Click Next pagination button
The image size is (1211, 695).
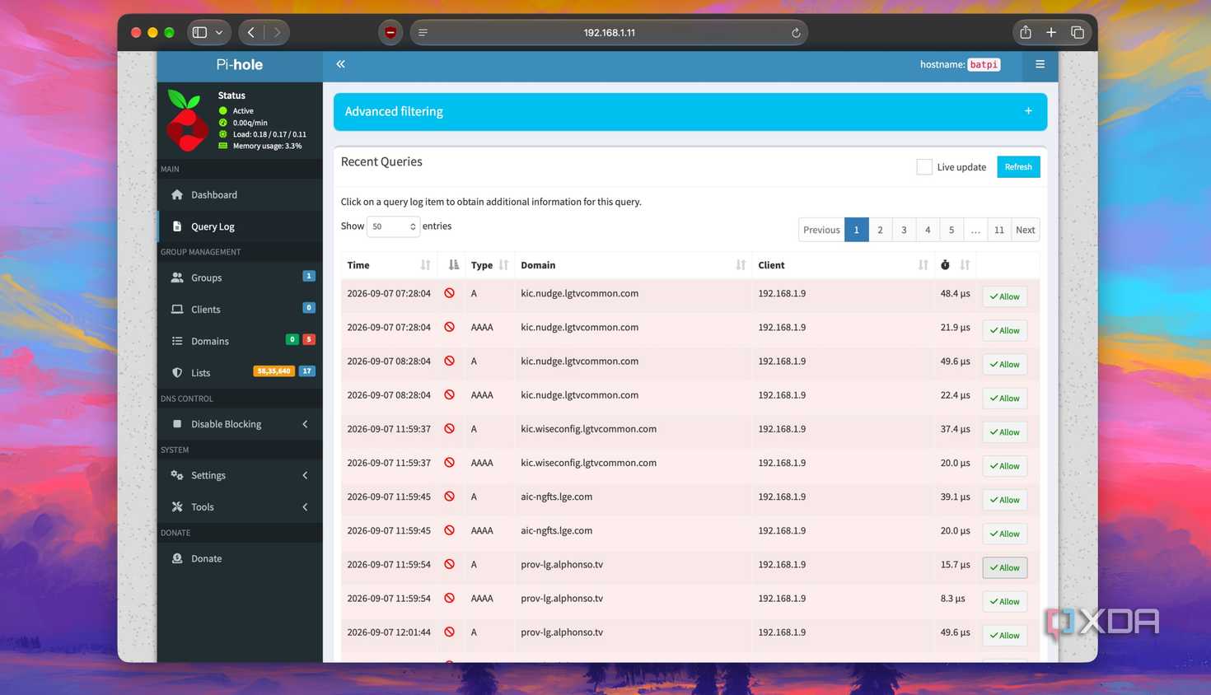point(1025,230)
